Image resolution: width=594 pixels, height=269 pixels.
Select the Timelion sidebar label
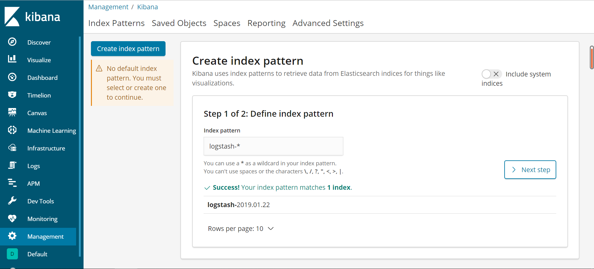(x=39, y=95)
